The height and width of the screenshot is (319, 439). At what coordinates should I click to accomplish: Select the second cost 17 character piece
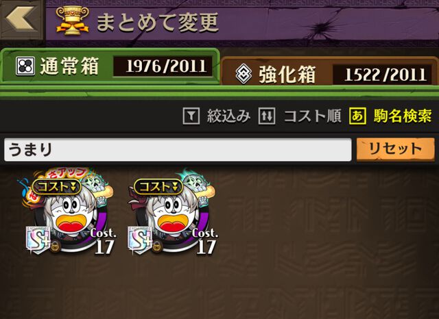click(171, 212)
